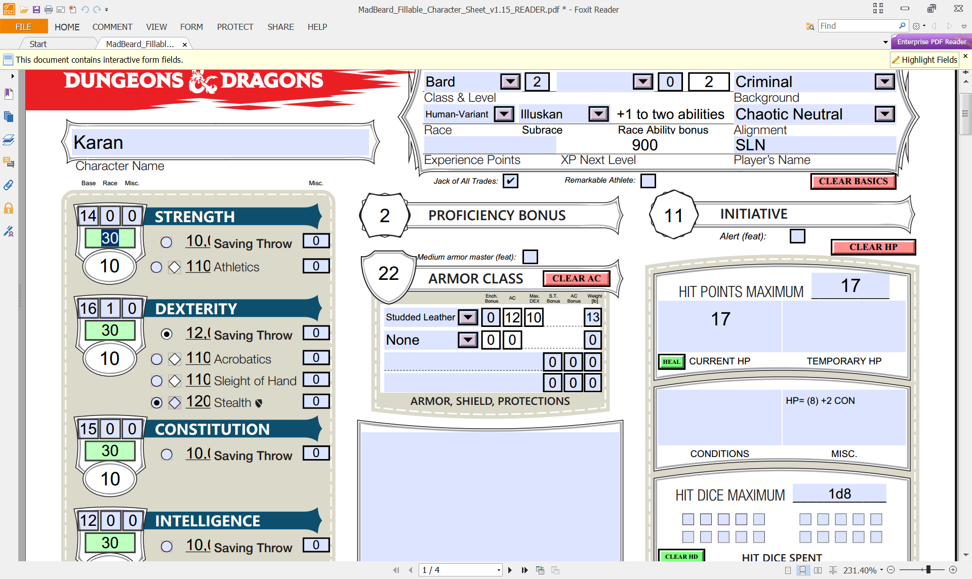This screenshot has width=972, height=579.
Task: Go to the previous page
Action: pos(411,570)
